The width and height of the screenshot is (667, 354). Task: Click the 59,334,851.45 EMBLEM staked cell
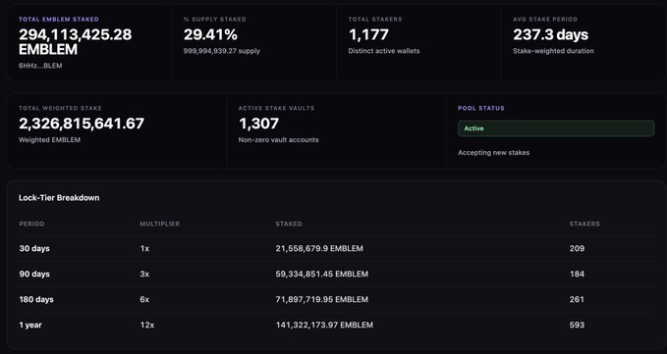point(321,274)
